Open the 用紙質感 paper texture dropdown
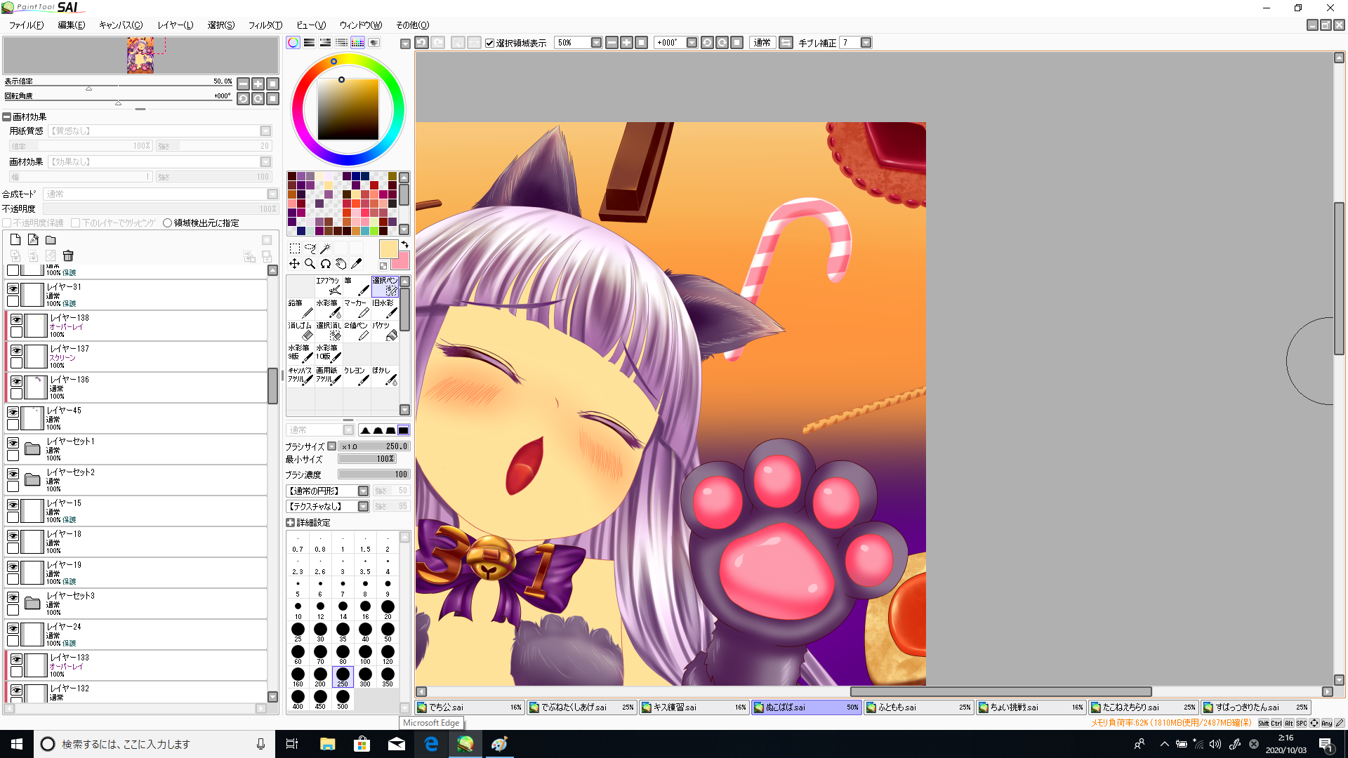This screenshot has width=1348, height=758. tap(265, 131)
